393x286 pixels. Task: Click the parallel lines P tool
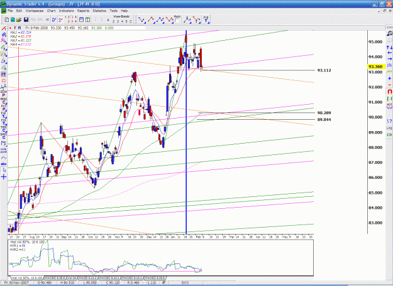(x=4, y=34)
